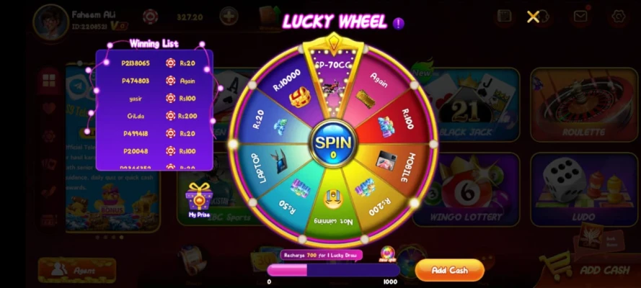
Task: Click the plus icon next to balance
Action: [229, 17]
